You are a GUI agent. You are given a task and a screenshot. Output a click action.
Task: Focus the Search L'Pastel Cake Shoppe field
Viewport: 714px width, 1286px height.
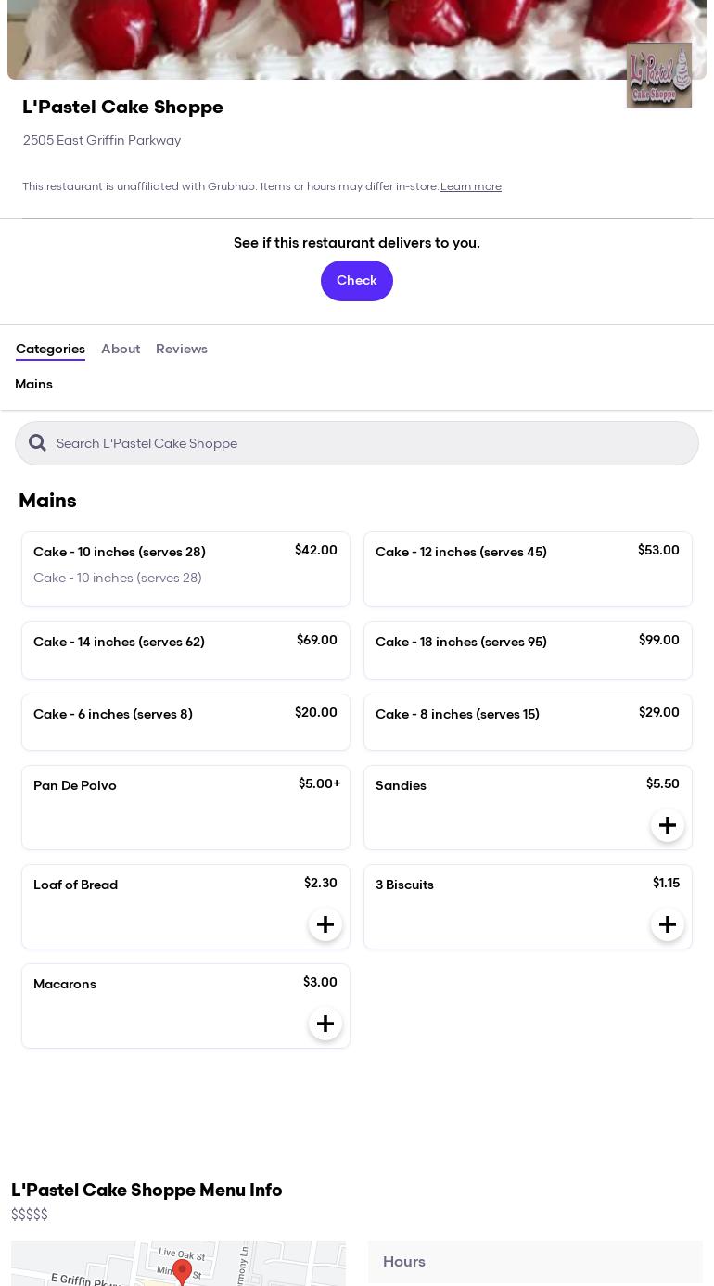[x=357, y=443]
